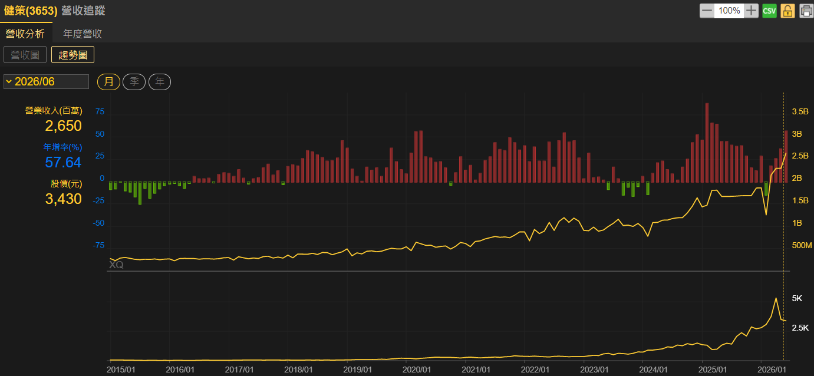
Task: Show the 營收圖 view
Action: point(25,55)
